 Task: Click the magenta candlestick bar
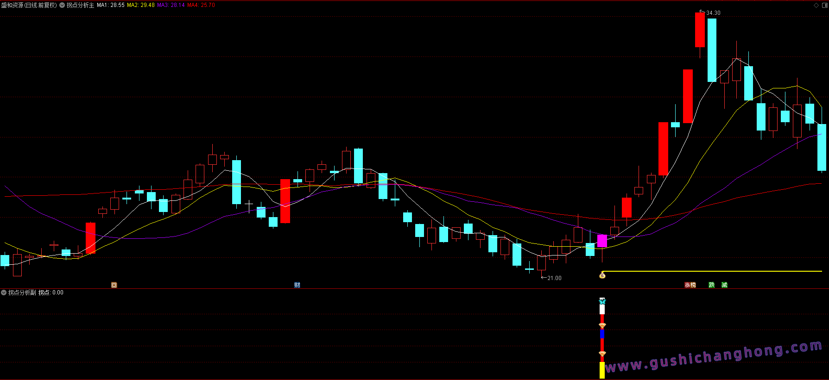coord(602,241)
